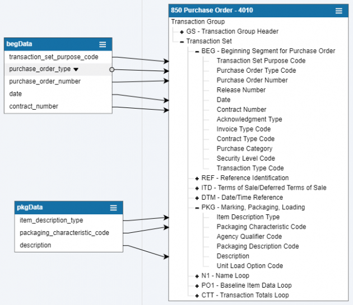Expand ITD - Terms of Sale node
The width and height of the screenshot is (353, 305).
(197, 188)
